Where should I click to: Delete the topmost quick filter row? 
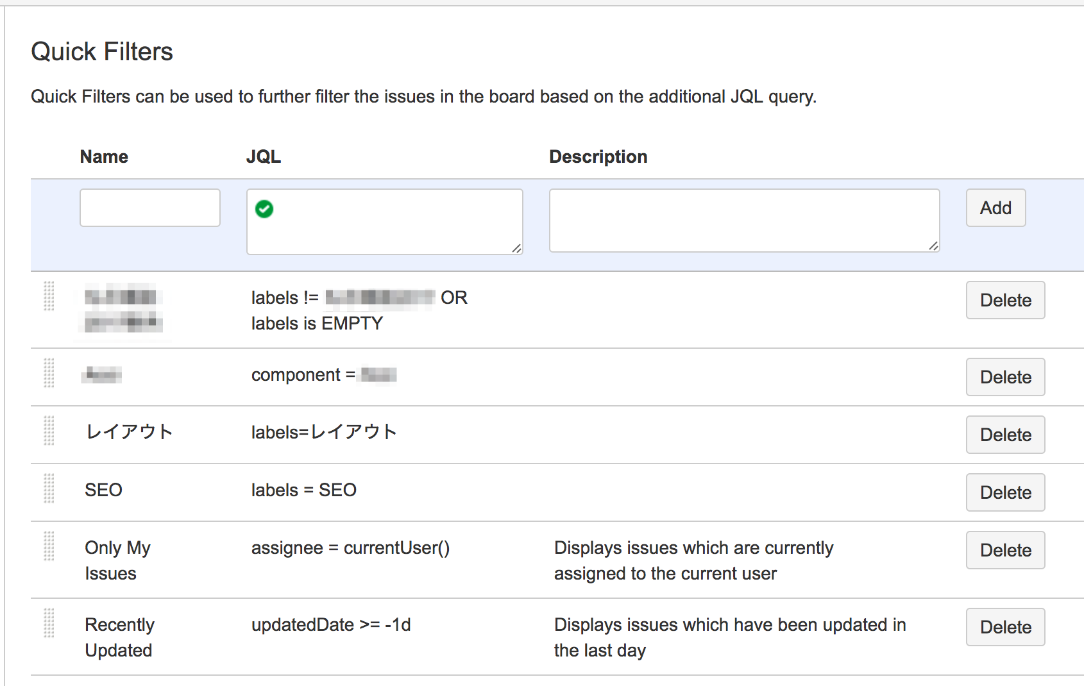coord(1004,300)
